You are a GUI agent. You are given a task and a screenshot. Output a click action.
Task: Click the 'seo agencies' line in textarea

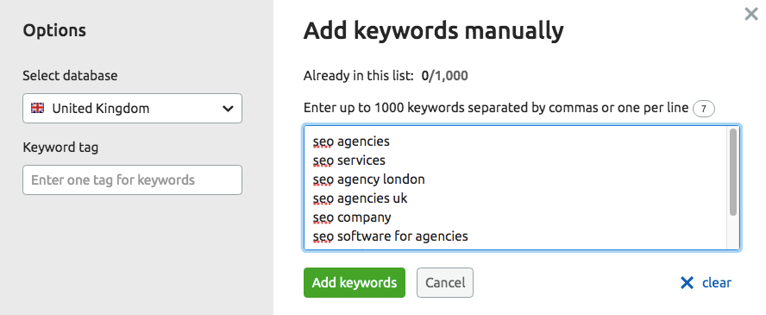(351, 142)
